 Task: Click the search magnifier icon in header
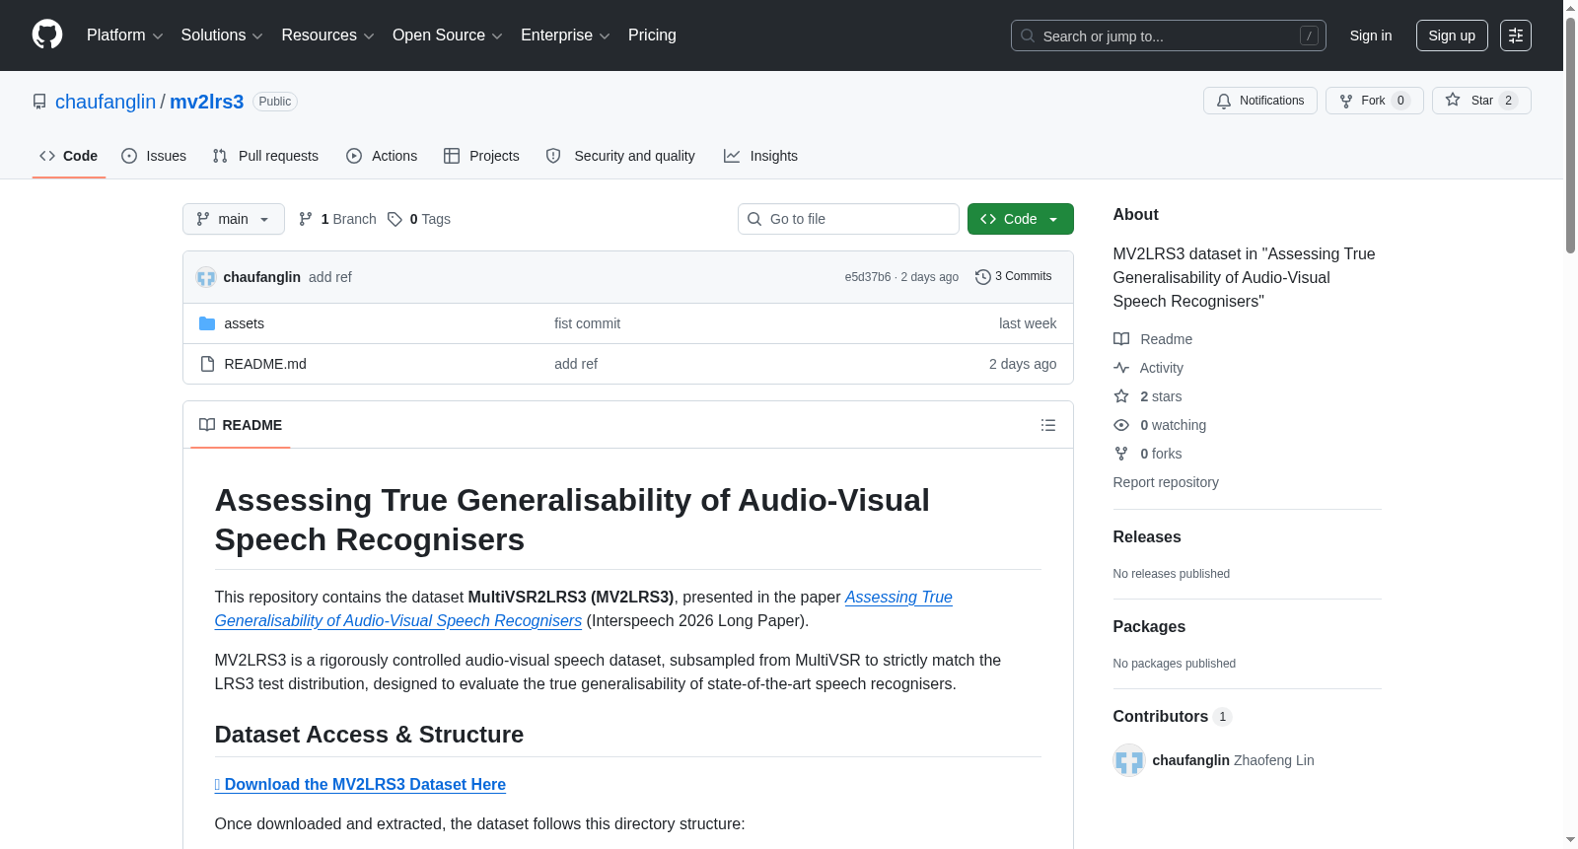(x=1028, y=35)
